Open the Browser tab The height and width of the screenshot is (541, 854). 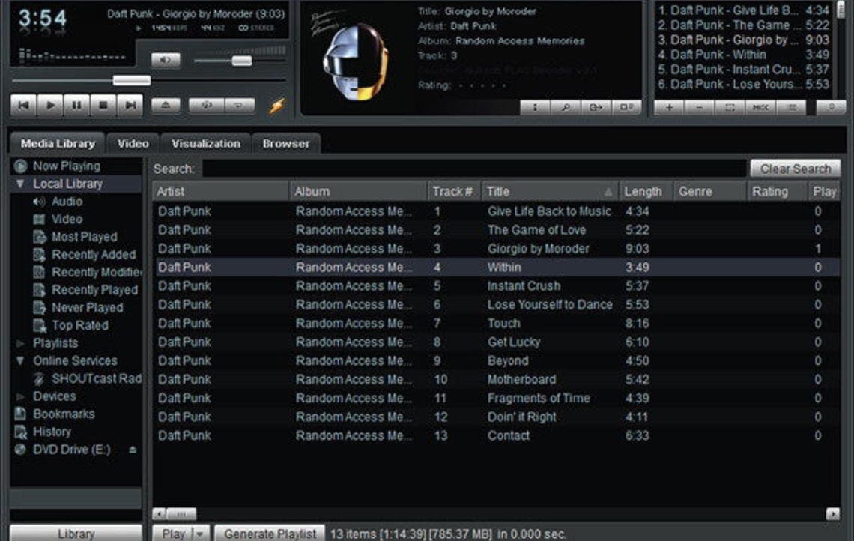coord(285,143)
